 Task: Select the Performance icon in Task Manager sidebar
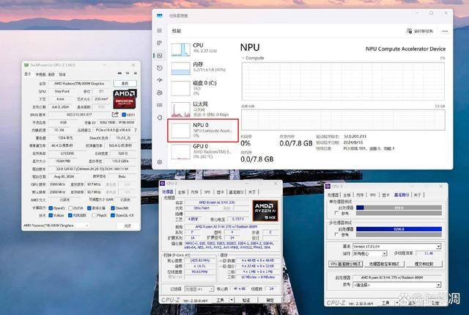160,56
